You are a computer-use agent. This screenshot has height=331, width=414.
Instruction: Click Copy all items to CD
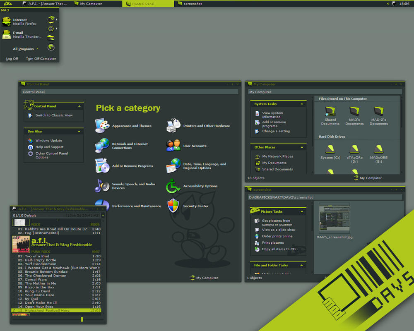tap(279, 249)
